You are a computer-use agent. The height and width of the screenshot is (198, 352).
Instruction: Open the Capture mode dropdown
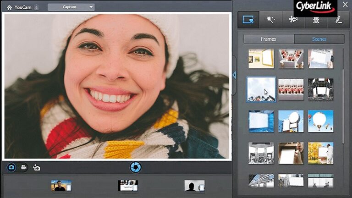pos(71,7)
